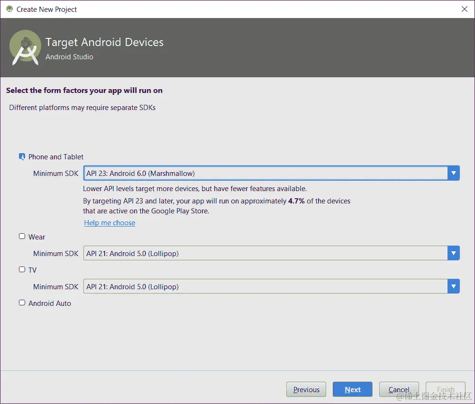The height and width of the screenshot is (404, 475).
Task: Enable the TV form factor checkbox
Action: pyautogui.click(x=22, y=269)
